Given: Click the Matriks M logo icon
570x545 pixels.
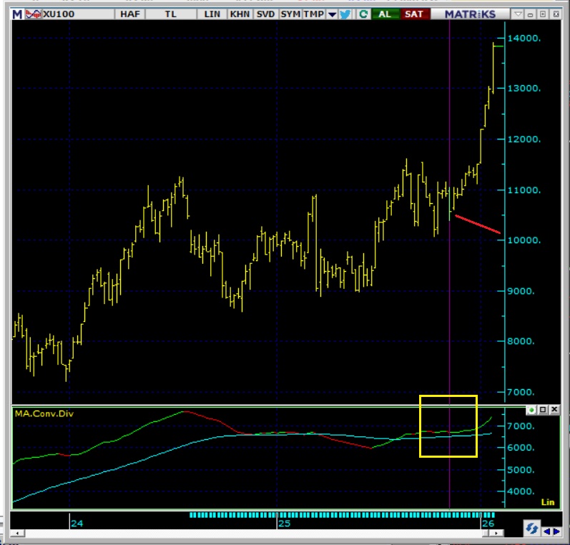Looking at the screenshot, I should coord(17,14).
